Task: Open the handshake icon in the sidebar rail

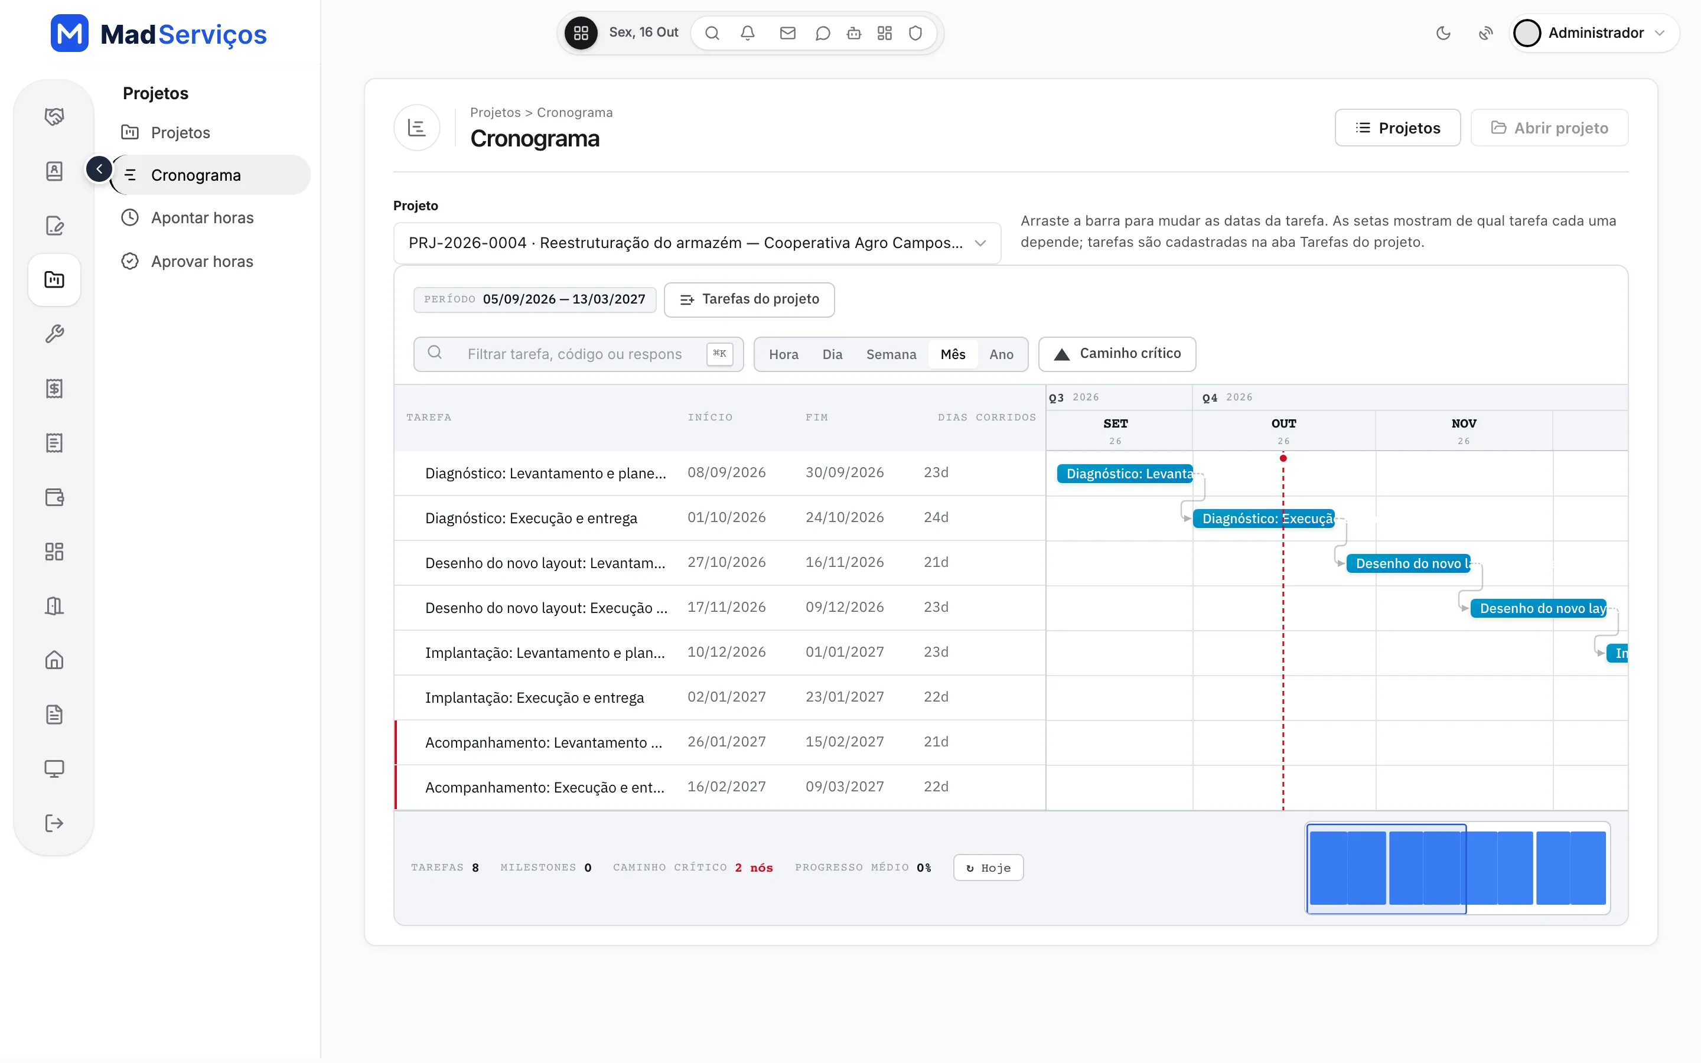Action: tap(54, 116)
